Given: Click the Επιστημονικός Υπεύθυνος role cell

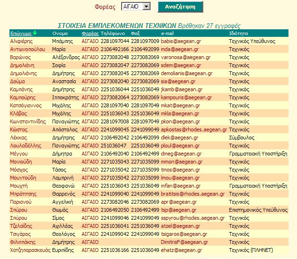Looking at the screenshot, I should click(x=258, y=210).
